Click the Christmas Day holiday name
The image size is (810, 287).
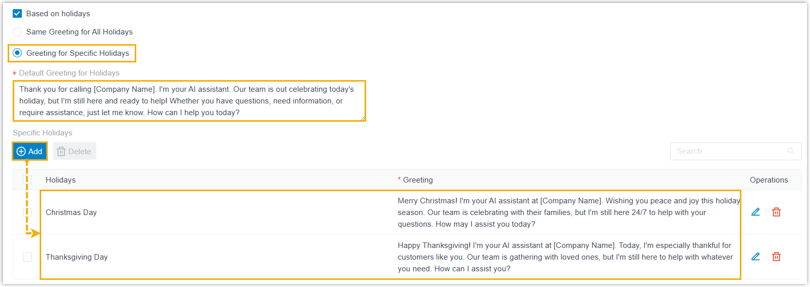coord(71,212)
